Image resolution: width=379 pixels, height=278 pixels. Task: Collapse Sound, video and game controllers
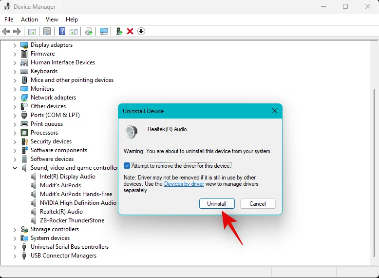(x=15, y=168)
